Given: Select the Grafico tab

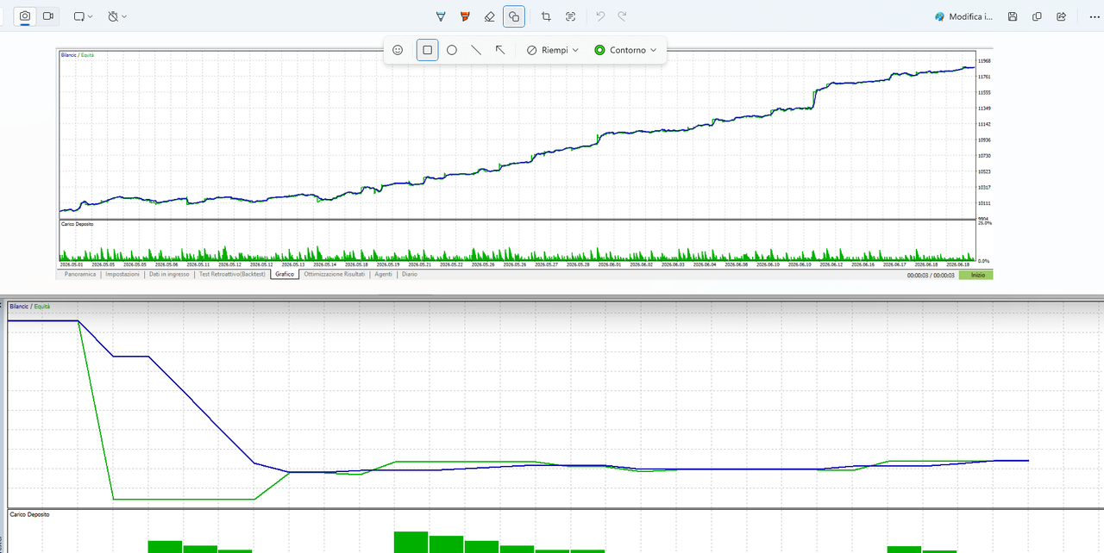Looking at the screenshot, I should point(285,274).
